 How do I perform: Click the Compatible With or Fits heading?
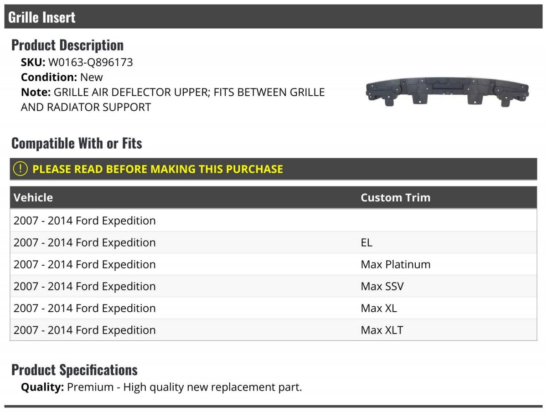(77, 143)
